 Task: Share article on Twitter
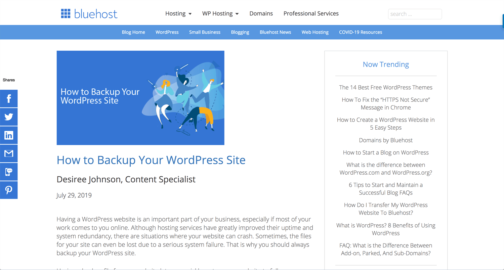(x=9, y=117)
